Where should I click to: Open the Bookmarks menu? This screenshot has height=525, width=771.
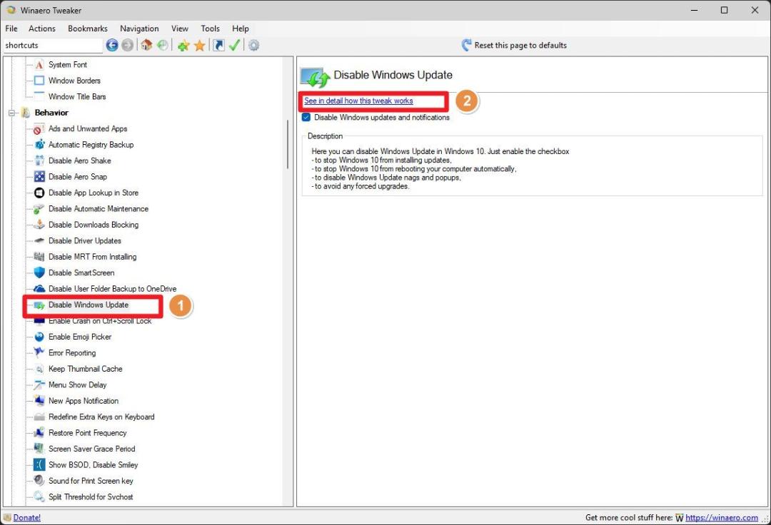click(x=88, y=29)
